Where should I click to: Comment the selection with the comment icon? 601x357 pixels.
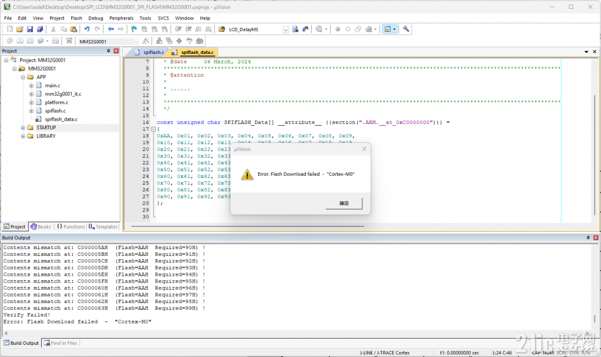198,29
